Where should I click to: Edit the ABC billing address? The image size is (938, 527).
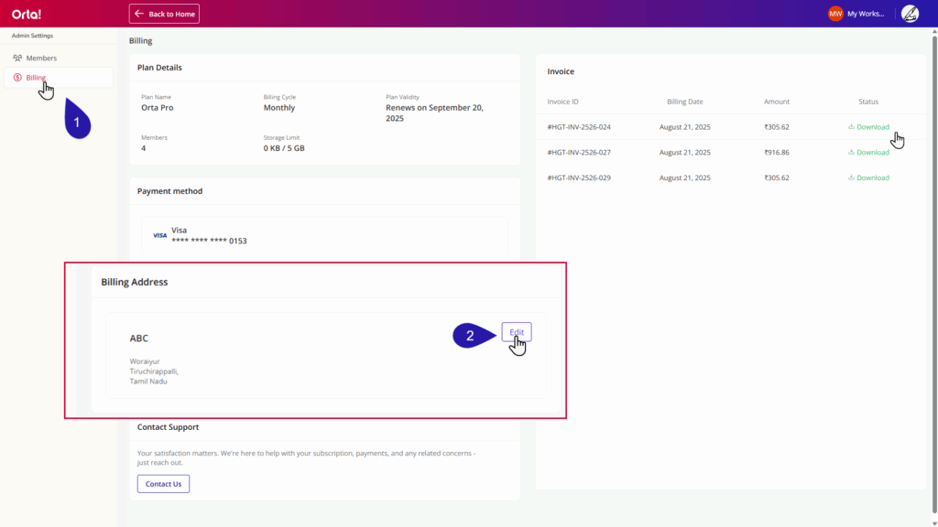tap(516, 332)
